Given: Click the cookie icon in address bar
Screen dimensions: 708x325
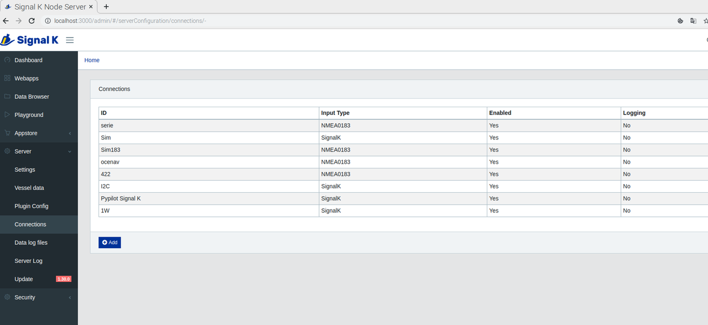Looking at the screenshot, I should [x=680, y=21].
